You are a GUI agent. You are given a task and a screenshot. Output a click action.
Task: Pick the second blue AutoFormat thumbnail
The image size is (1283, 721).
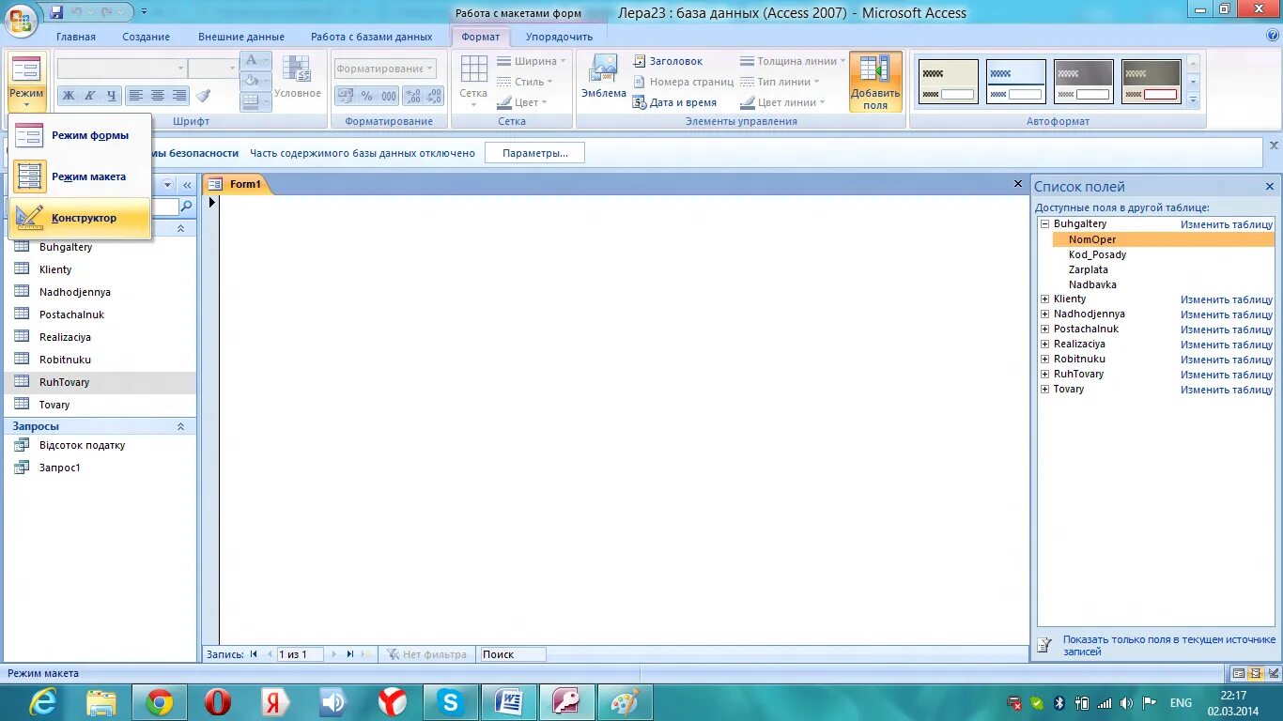click(x=1016, y=82)
